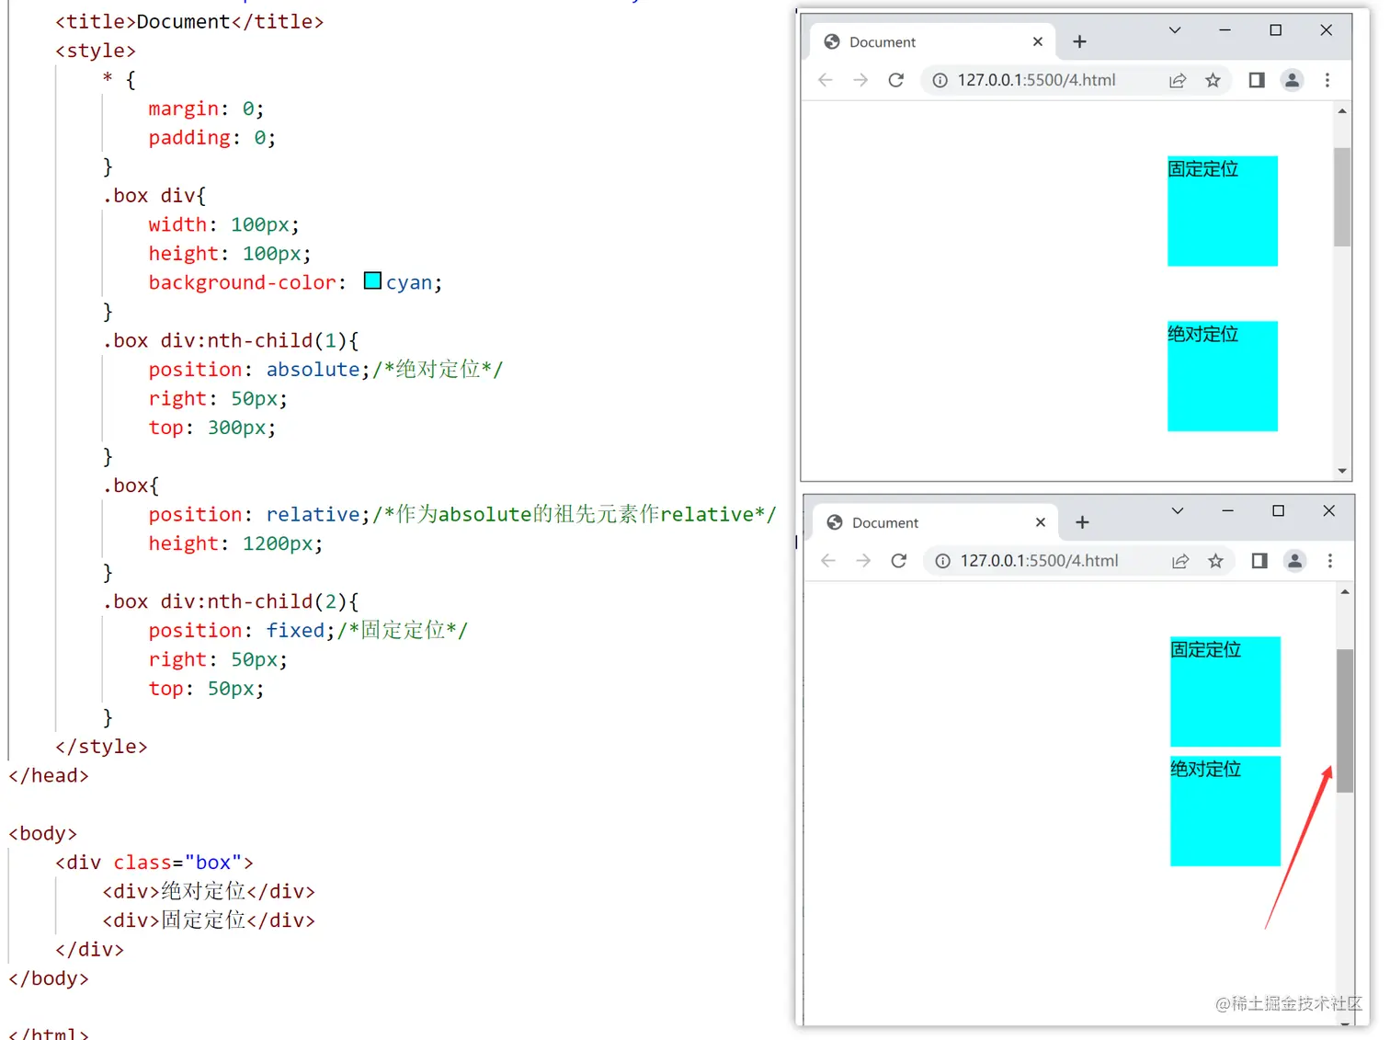The image size is (1390, 1040).
Task: Click the 'position: absolute' code line
Action: point(325,370)
